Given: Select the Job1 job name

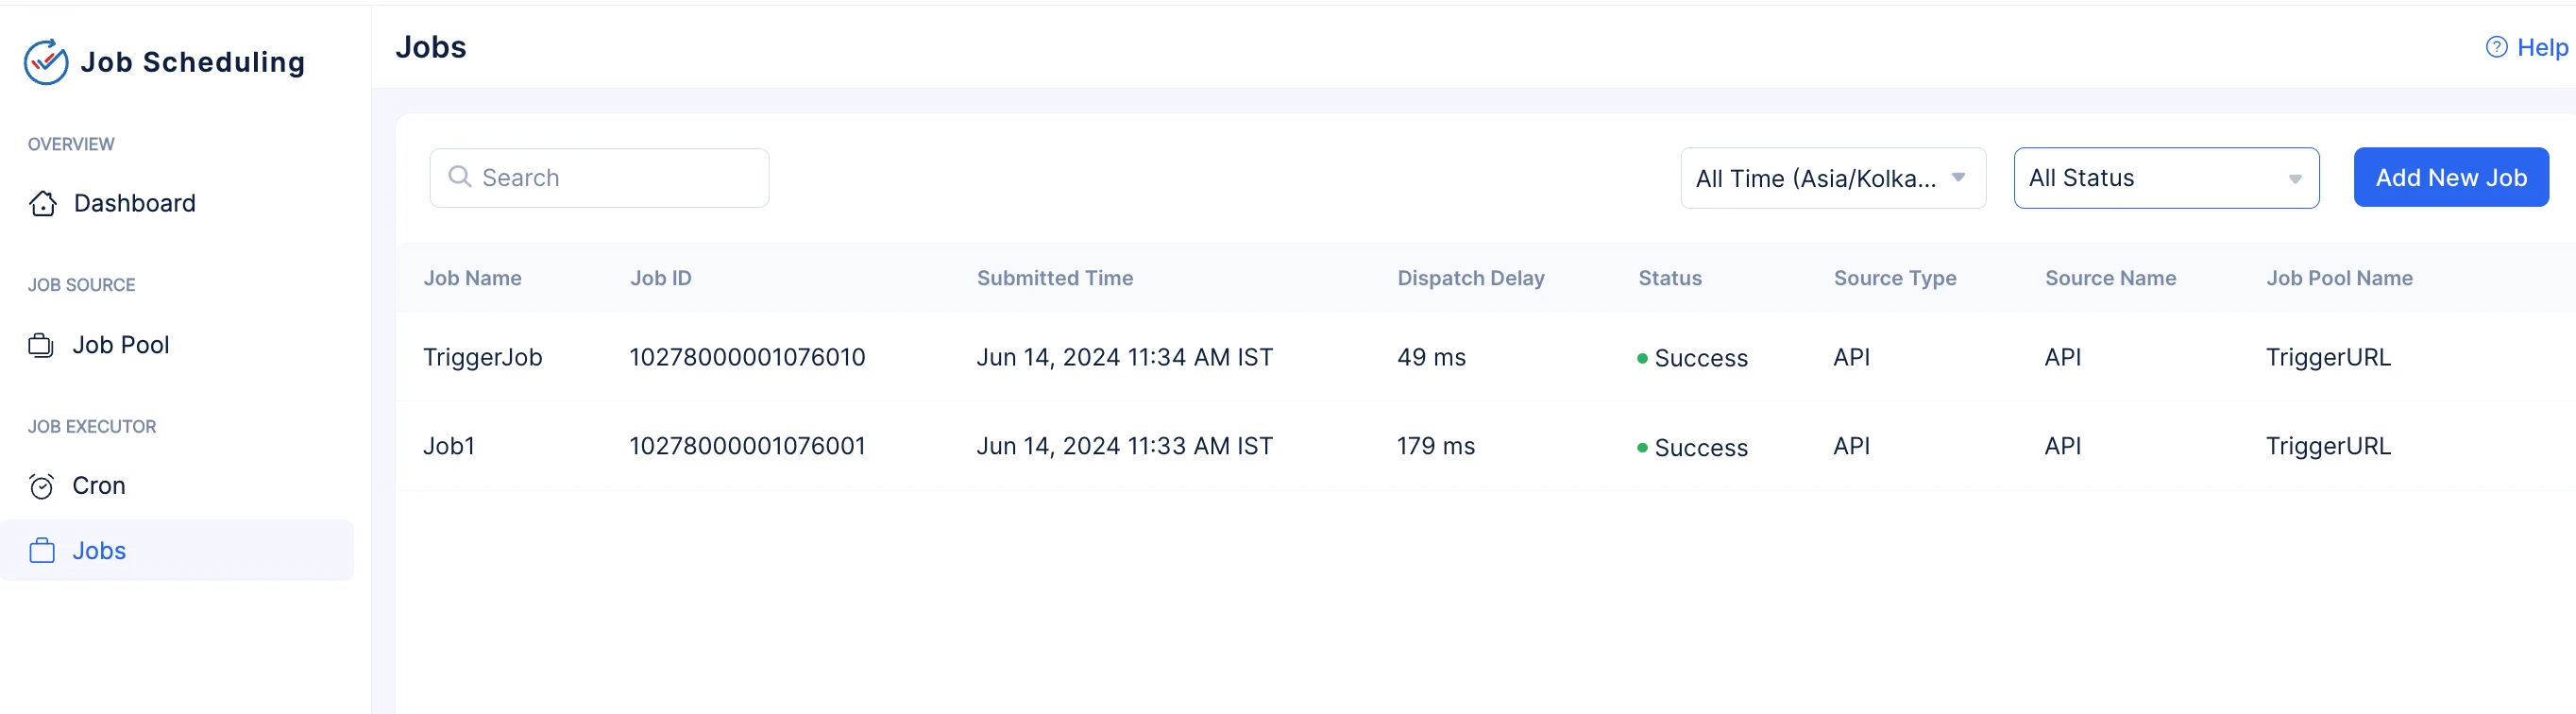Looking at the screenshot, I should click(x=449, y=446).
